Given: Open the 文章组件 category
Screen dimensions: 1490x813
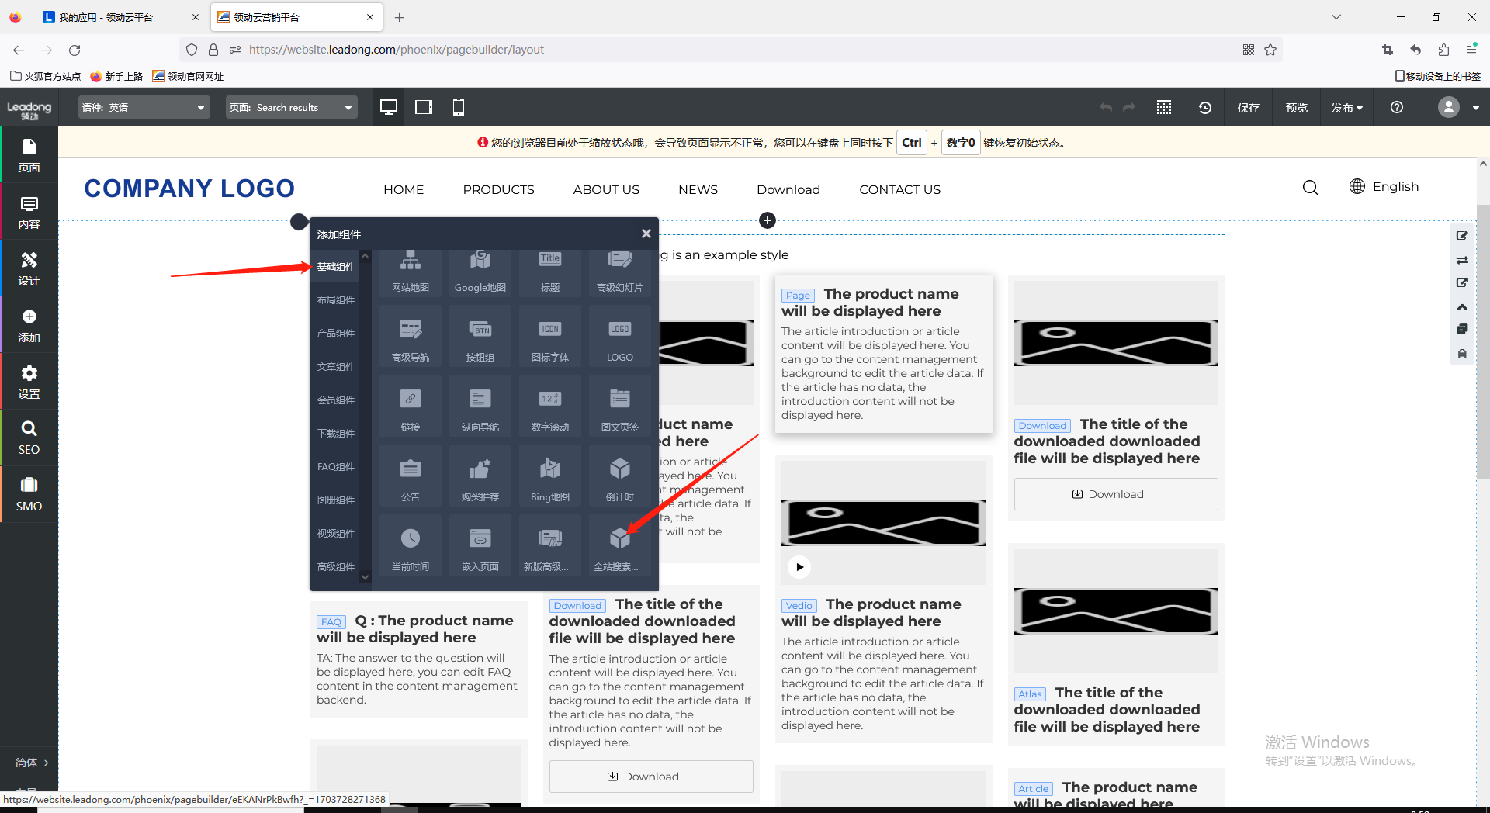Looking at the screenshot, I should pos(335,367).
